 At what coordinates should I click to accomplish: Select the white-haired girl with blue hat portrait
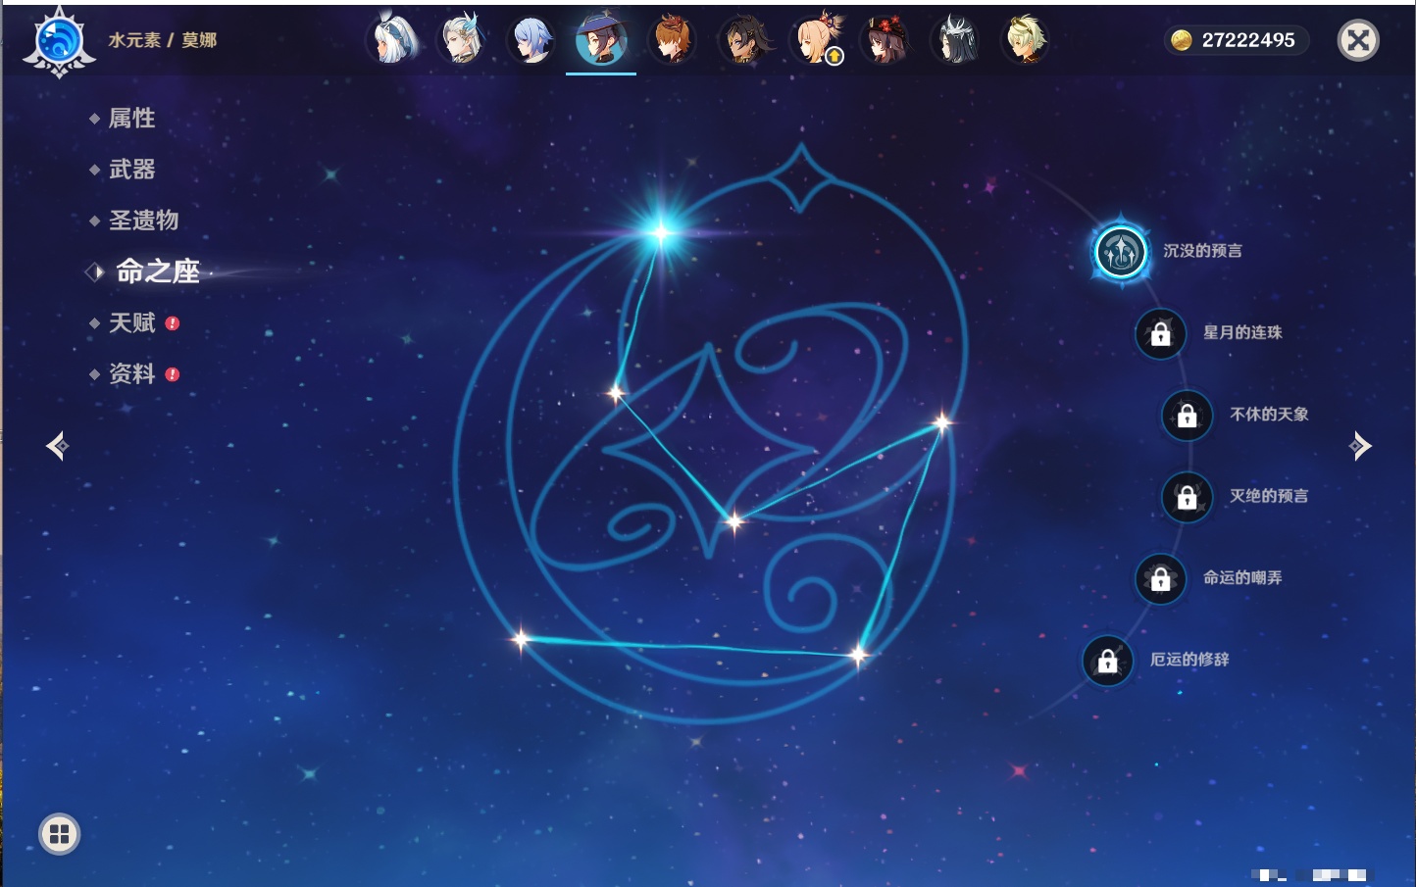392,40
